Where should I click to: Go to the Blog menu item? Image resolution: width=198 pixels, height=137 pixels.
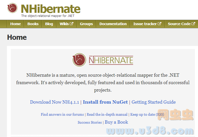click(x=49, y=24)
